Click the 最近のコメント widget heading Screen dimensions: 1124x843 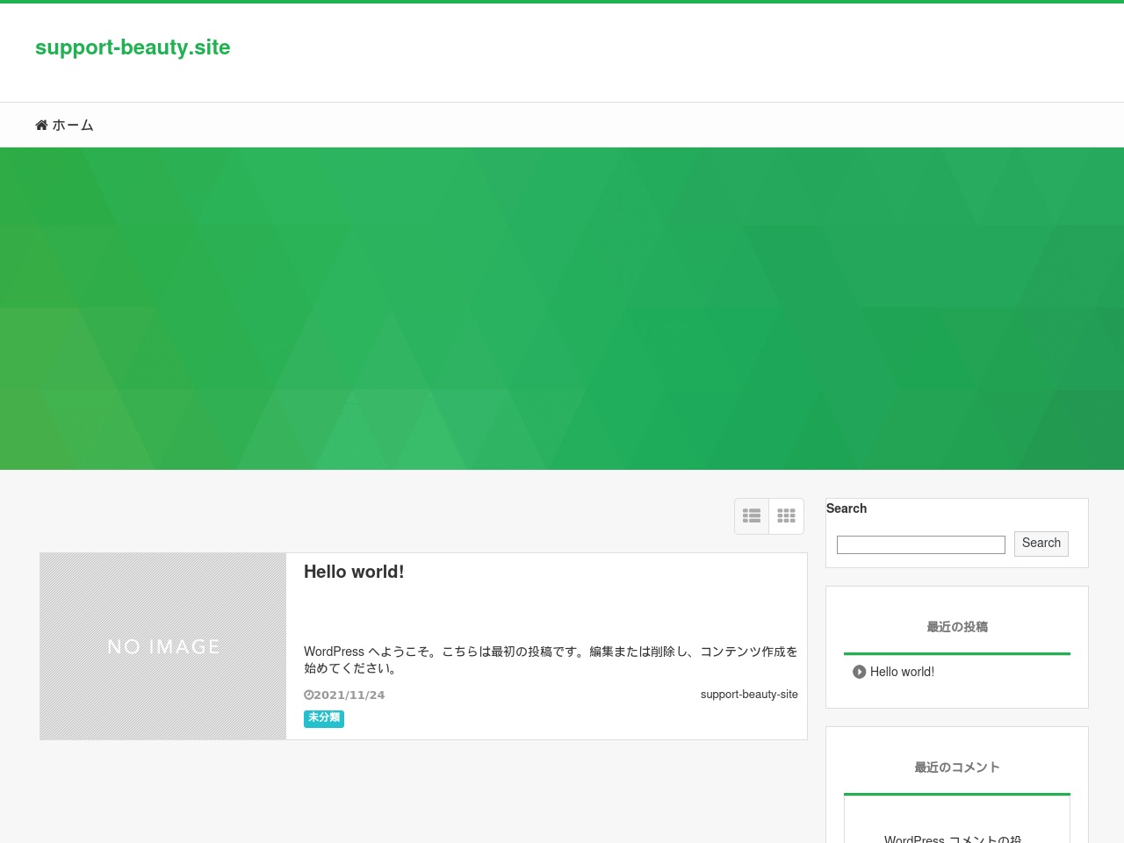[x=957, y=767]
